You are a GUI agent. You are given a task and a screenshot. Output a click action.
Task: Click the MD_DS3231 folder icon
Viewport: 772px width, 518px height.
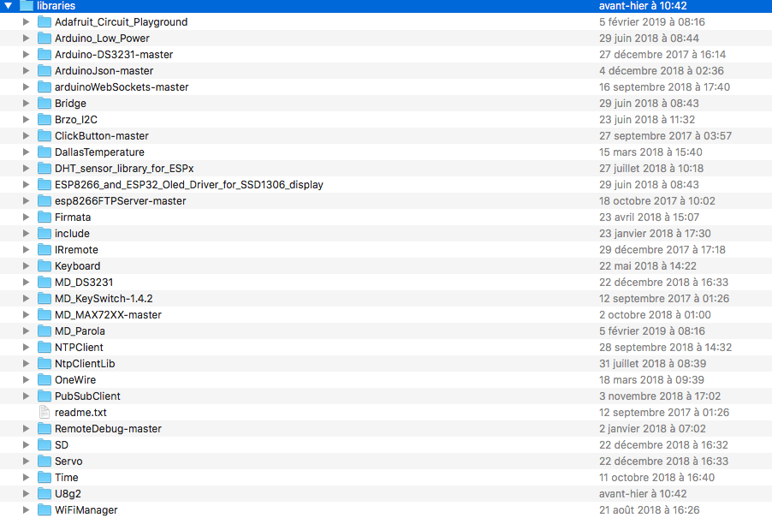tap(45, 283)
